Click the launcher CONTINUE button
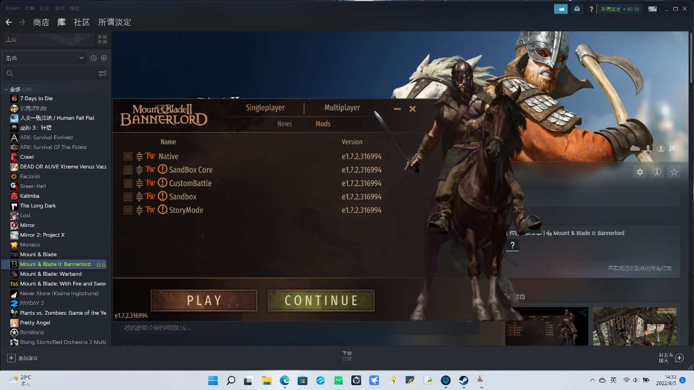Viewport: 694px width, 390px height. pos(321,301)
